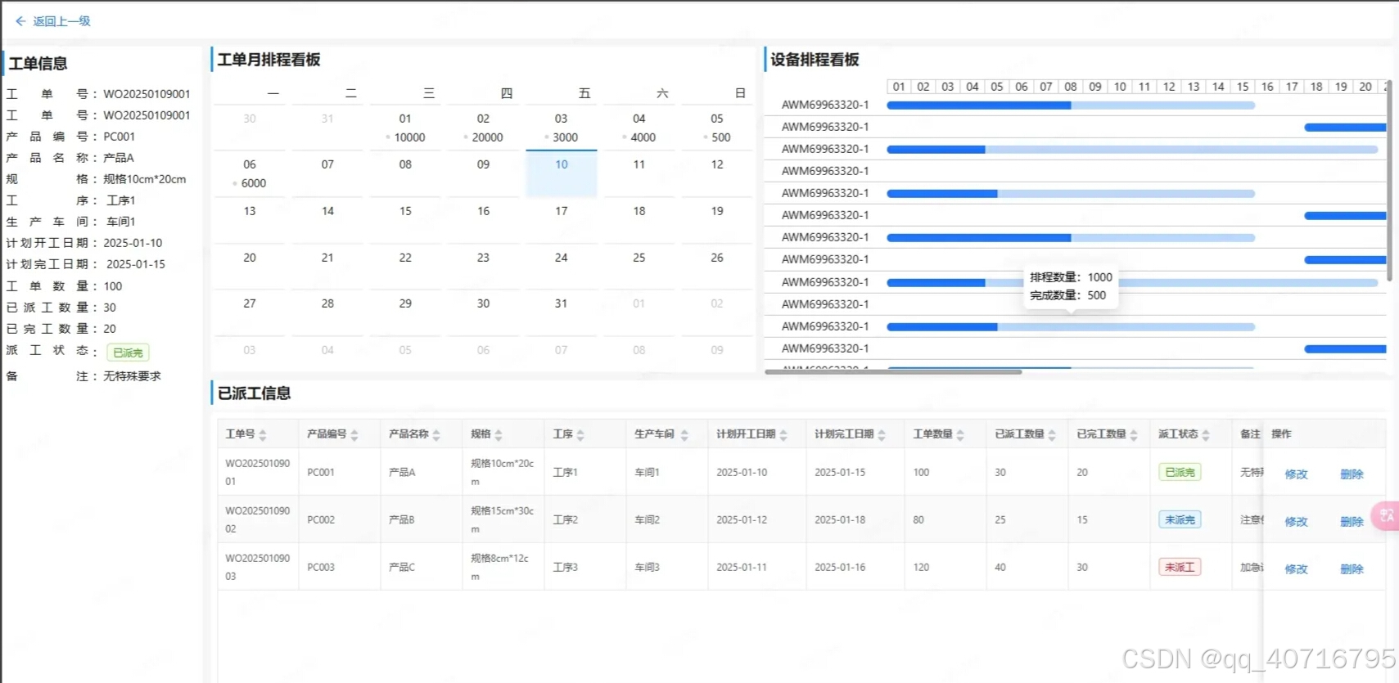Sort table by 工单号 column
The width and height of the screenshot is (1399, 683).
[262, 435]
